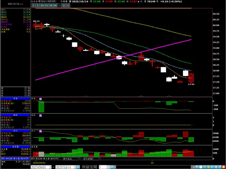Switch to the weekly (週) chart
Viewport: 226px width, 169px height.
coord(64,6)
